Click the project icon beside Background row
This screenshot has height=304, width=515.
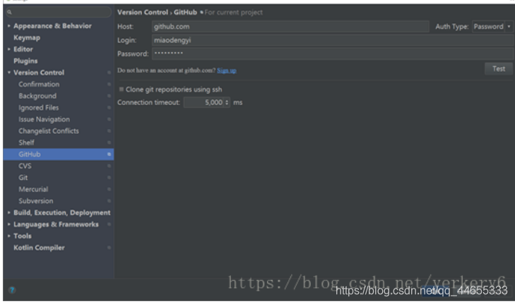[x=109, y=96]
